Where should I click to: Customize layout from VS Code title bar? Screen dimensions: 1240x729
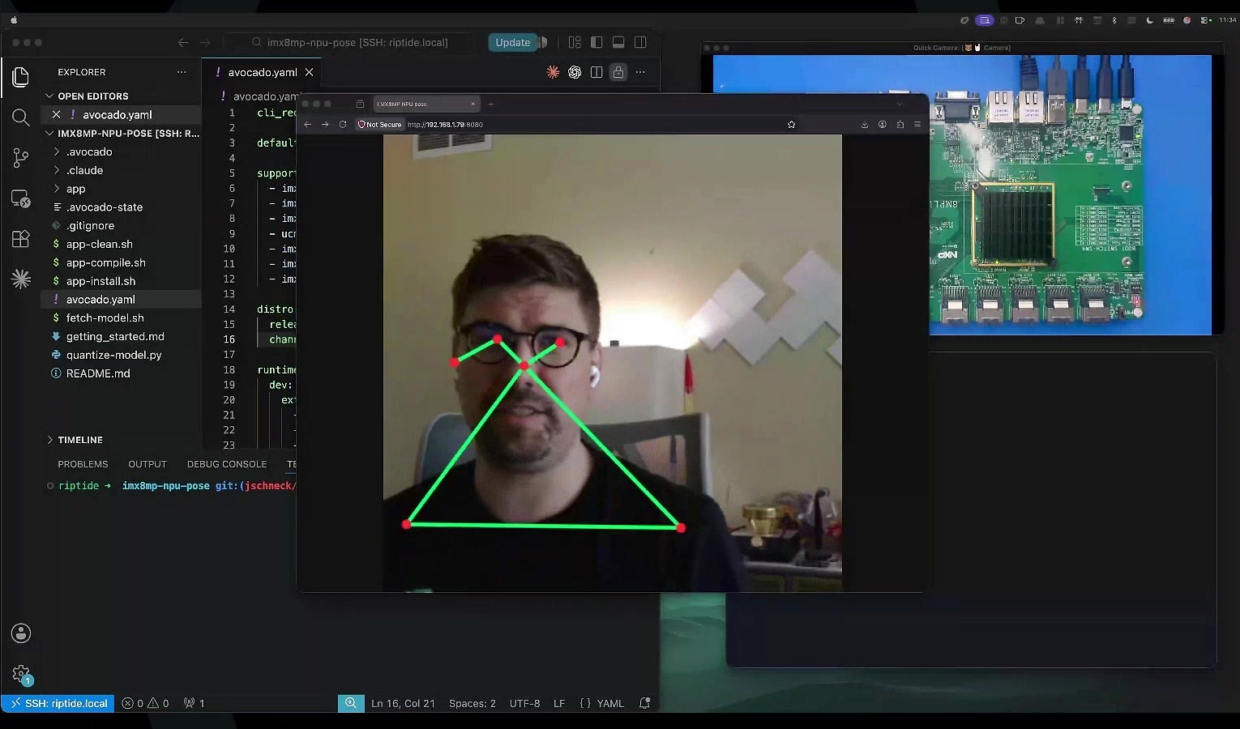(575, 42)
